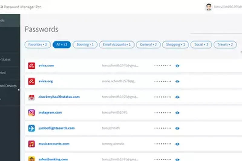Image resolution: width=242 pixels, height=161 pixels.
Task: Filter by Social category
Action: pyautogui.click(x=201, y=45)
